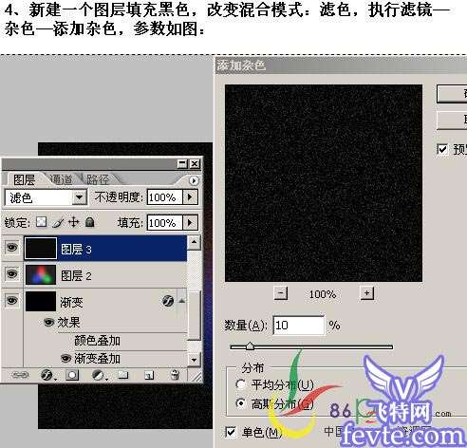Click the noise amount slider handle
Image resolution: width=467 pixels, height=448 pixels.
coord(250,345)
